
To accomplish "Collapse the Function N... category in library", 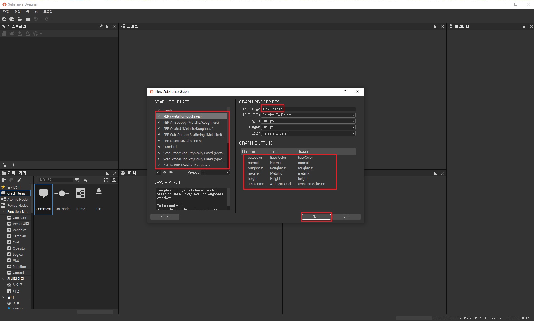I will pyautogui.click(x=3, y=212).
